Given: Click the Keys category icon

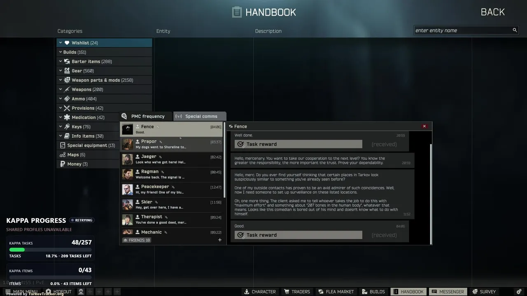Looking at the screenshot, I should pos(67,127).
